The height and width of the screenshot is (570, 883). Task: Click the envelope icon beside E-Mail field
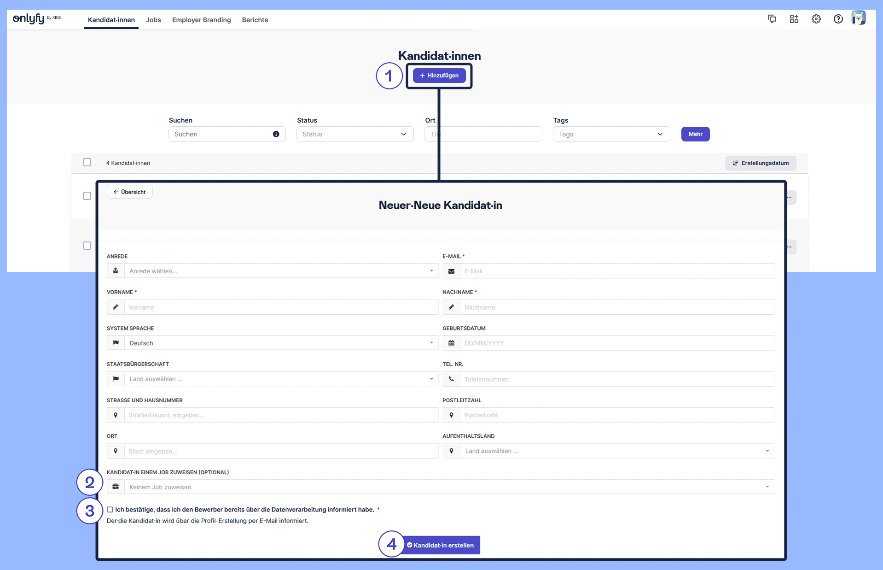pyautogui.click(x=451, y=271)
